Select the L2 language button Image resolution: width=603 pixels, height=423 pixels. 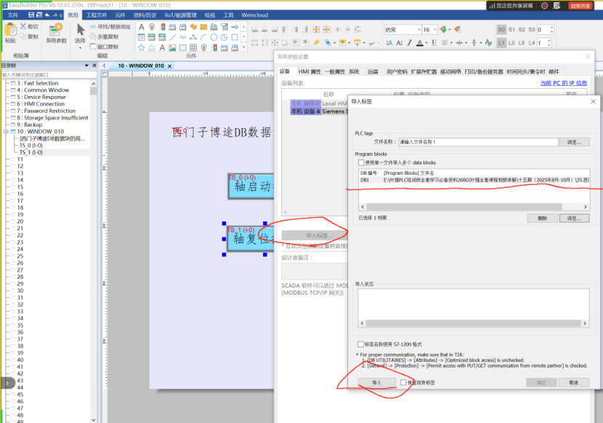pos(511,43)
